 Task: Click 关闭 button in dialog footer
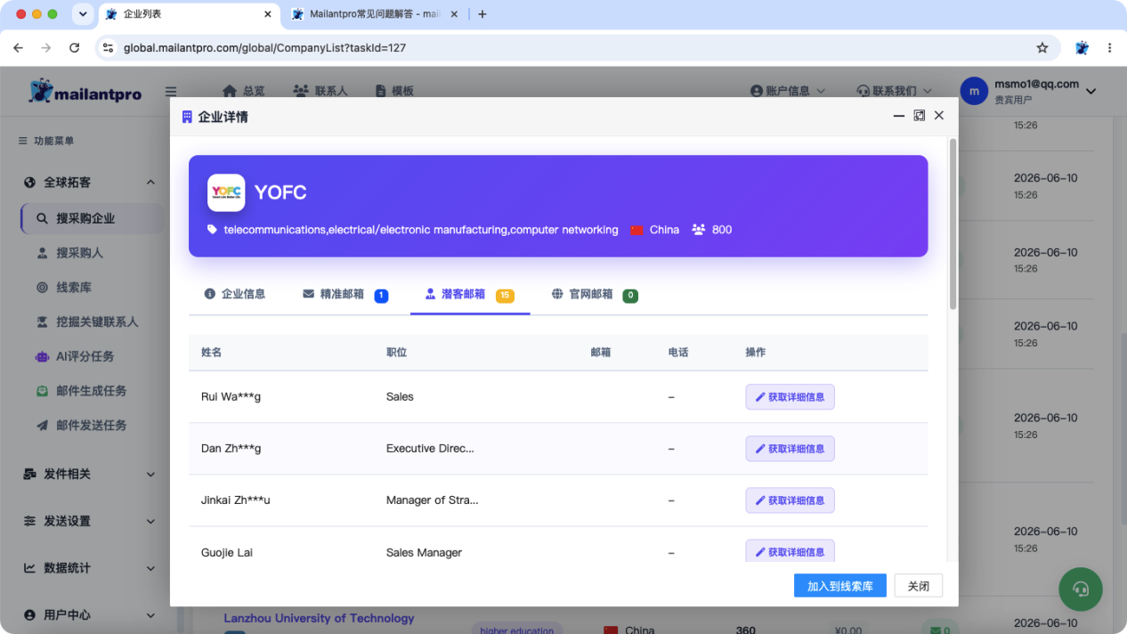918,586
